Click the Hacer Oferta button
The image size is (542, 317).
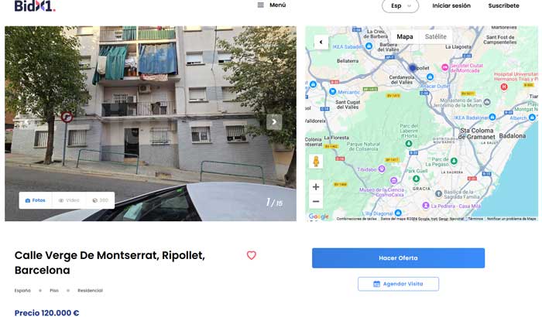click(x=398, y=258)
